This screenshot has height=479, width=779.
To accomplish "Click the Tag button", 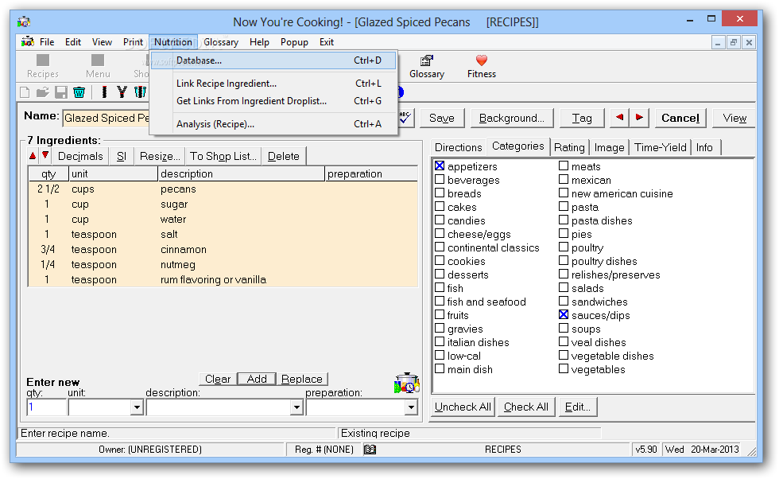I will pyautogui.click(x=582, y=119).
